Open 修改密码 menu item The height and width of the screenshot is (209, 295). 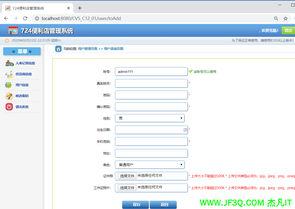coord(22,96)
